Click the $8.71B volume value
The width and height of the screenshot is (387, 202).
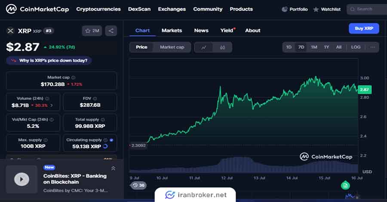(20, 106)
